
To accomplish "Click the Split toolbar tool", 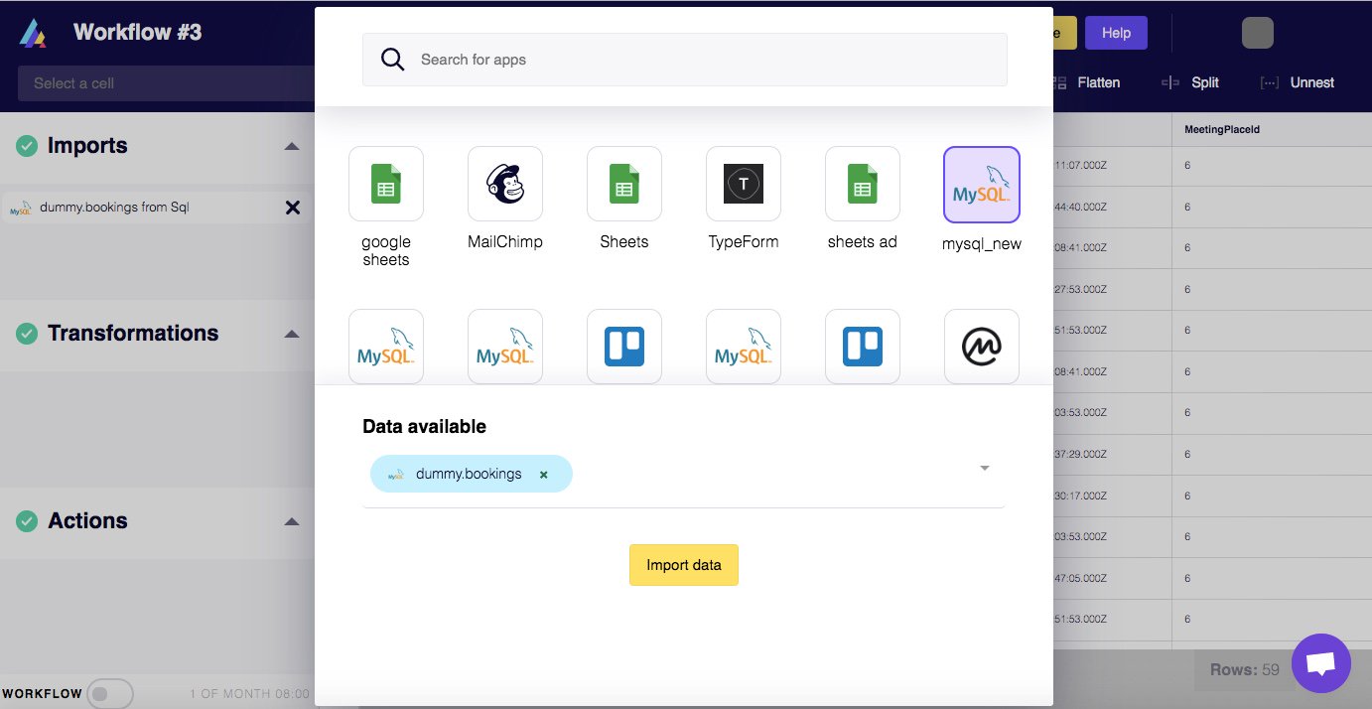I will click(x=1190, y=82).
